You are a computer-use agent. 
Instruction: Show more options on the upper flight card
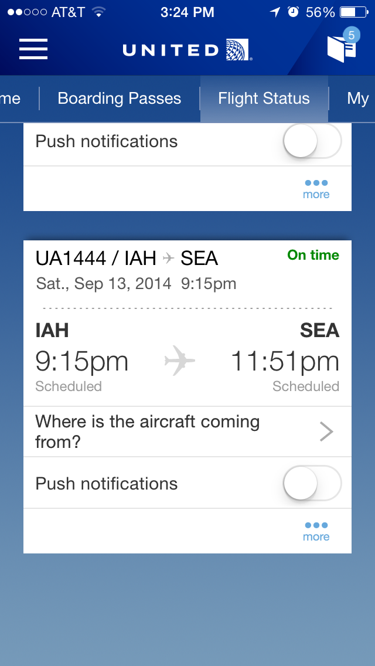316,189
